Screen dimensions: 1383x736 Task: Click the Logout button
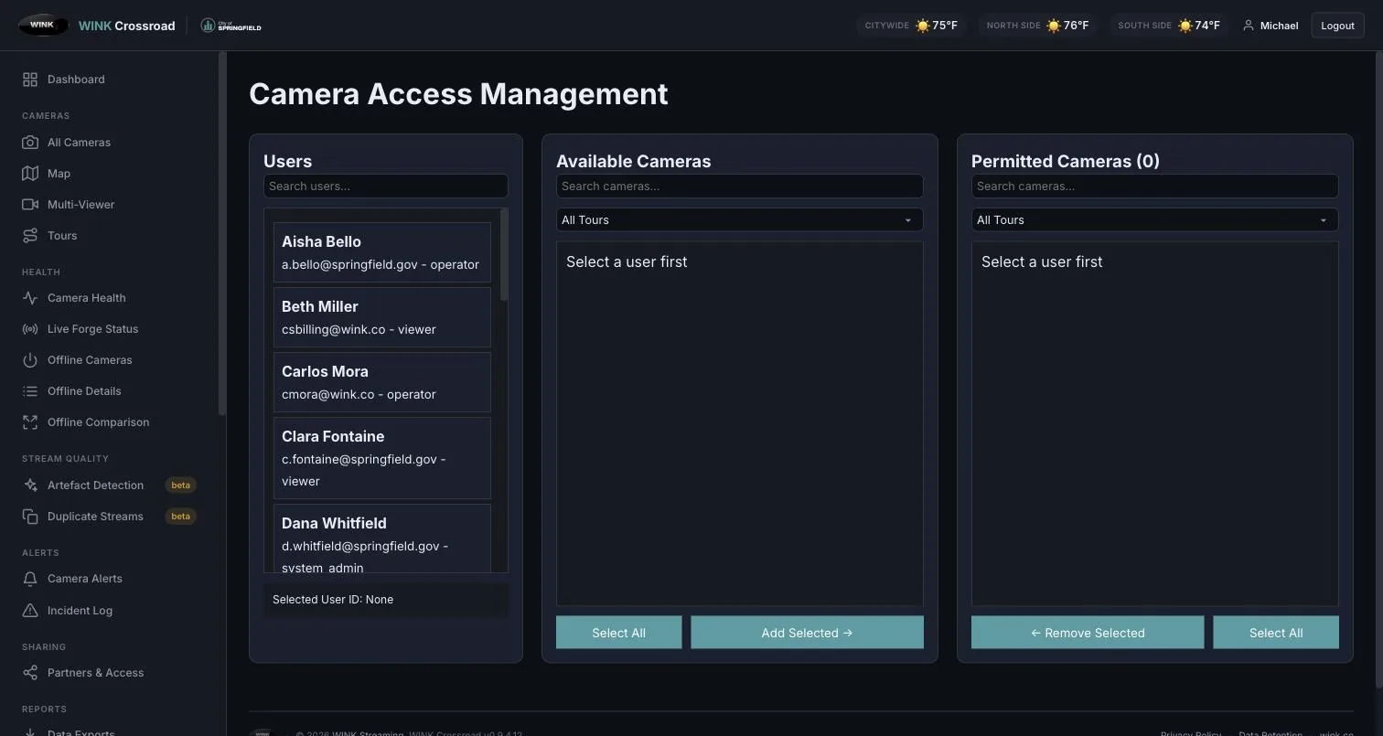[1337, 26]
